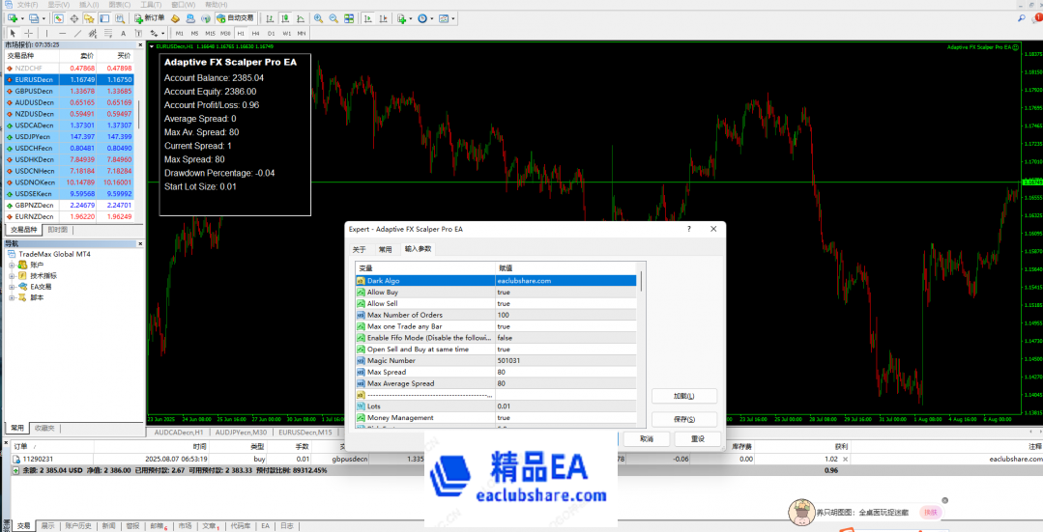
Task: Select the trendline drawing tool
Action: click(77, 33)
